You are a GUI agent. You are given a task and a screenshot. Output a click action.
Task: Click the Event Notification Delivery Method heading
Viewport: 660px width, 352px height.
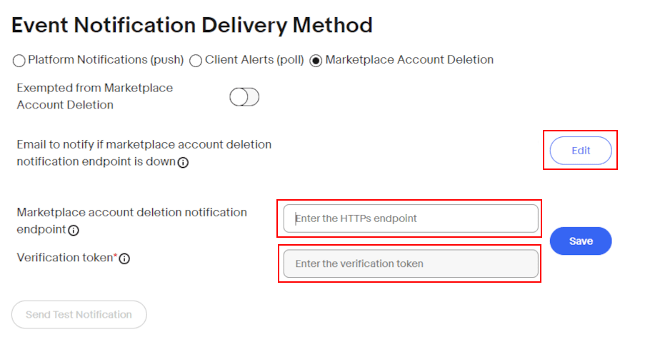192,25
